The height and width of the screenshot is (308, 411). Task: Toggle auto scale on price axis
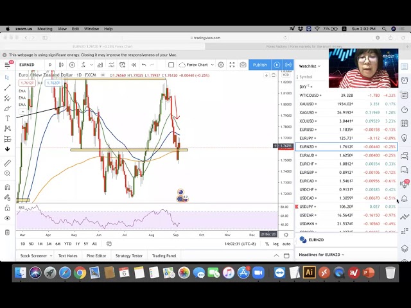tap(286, 244)
